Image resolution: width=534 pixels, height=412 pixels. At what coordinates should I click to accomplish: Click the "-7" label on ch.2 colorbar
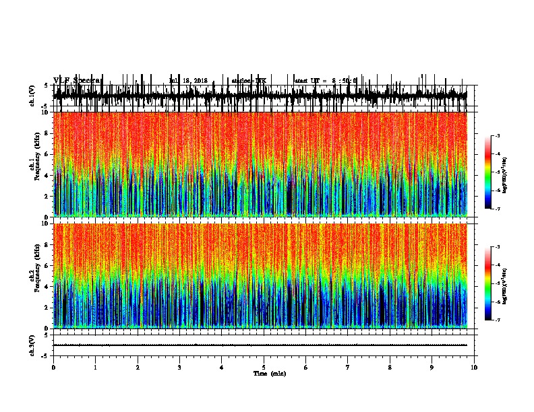[x=498, y=320]
